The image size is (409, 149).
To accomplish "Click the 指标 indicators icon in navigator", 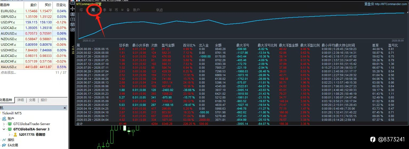I will 5,140.
